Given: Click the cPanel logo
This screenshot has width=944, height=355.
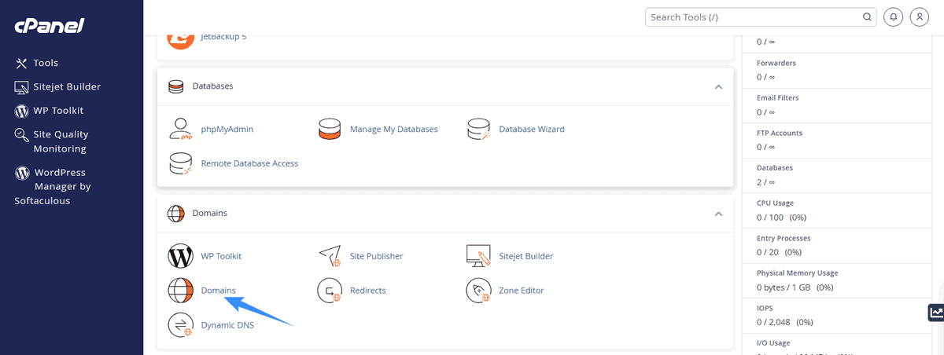Looking at the screenshot, I should pos(49,26).
